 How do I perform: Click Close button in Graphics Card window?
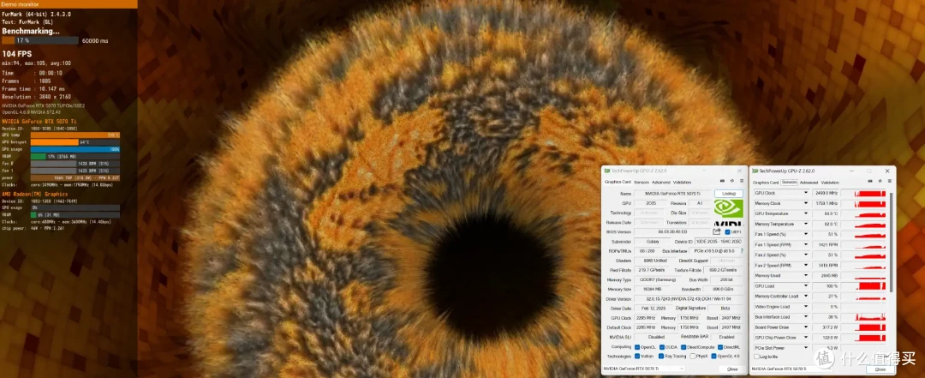[732, 369]
